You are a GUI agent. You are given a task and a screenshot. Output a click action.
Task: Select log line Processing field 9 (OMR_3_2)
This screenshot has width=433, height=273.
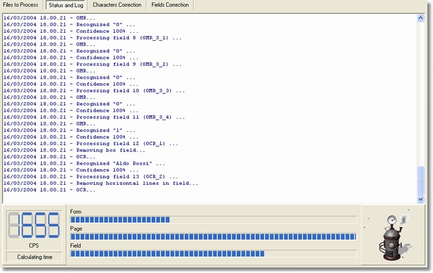click(x=93, y=64)
